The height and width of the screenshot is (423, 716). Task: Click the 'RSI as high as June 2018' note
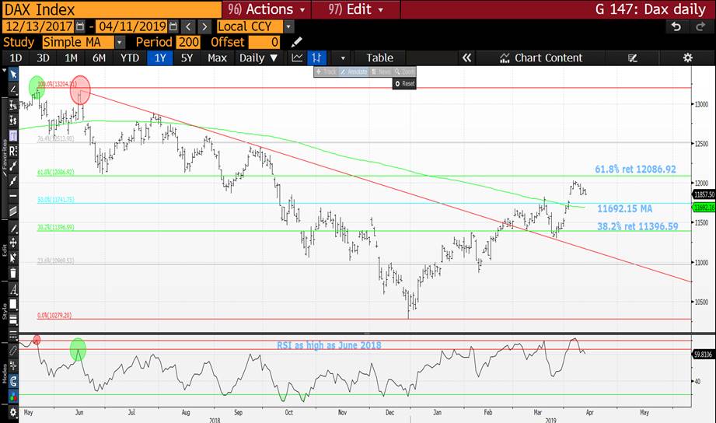click(x=329, y=345)
